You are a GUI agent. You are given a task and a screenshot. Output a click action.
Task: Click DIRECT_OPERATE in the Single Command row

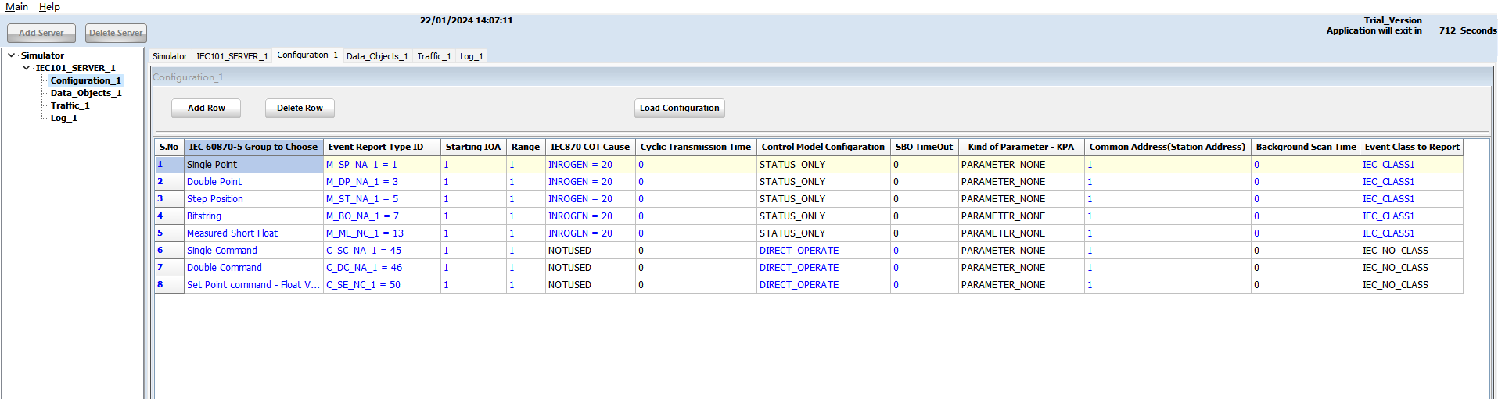point(823,251)
